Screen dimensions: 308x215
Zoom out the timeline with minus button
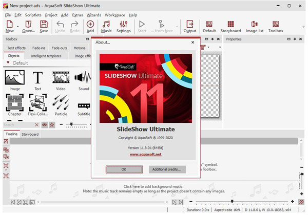[x=191, y=201]
